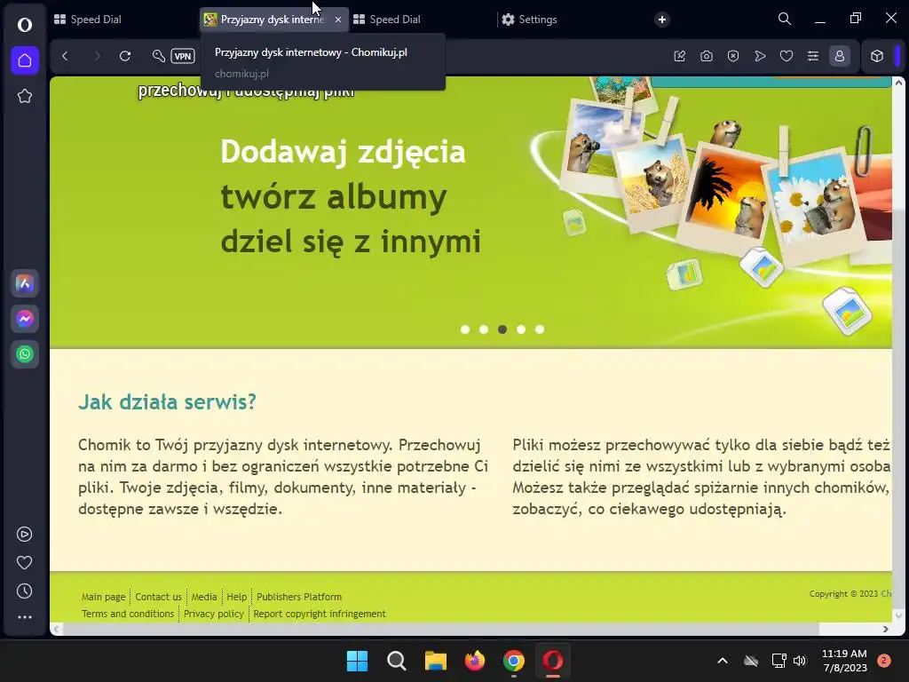Open the profile account icon
Image resolution: width=909 pixels, height=682 pixels.
(840, 56)
